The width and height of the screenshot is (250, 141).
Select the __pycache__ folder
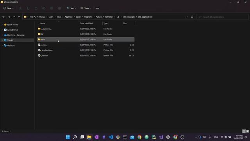[86, 29]
